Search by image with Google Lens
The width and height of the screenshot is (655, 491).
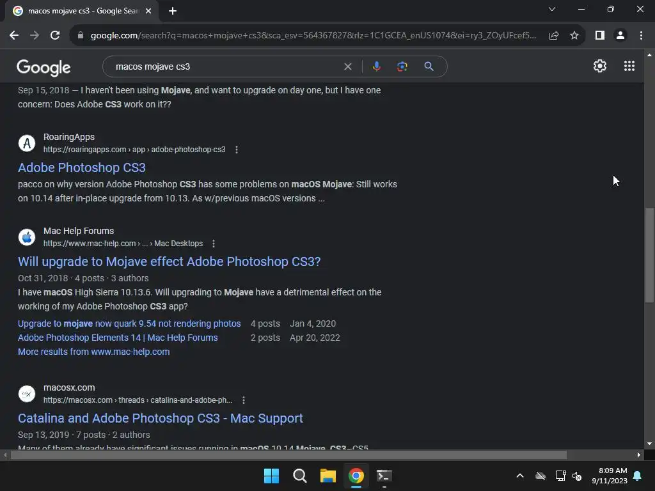pyautogui.click(x=402, y=66)
